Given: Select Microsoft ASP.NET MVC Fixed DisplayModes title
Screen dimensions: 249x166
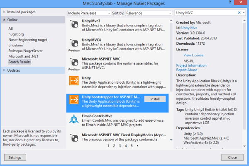Looking at the screenshot, I should coord(124,135).
